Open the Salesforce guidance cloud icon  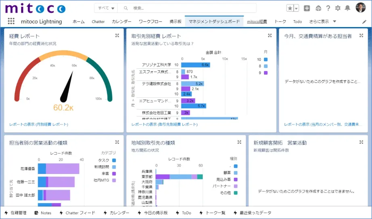tap(318, 8)
